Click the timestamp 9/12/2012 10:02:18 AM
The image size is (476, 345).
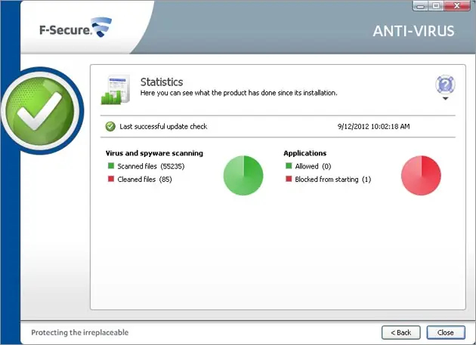coord(374,127)
